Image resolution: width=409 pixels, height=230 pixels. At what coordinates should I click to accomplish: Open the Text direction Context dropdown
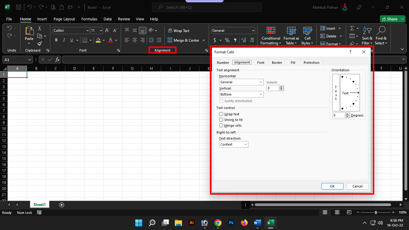234,144
